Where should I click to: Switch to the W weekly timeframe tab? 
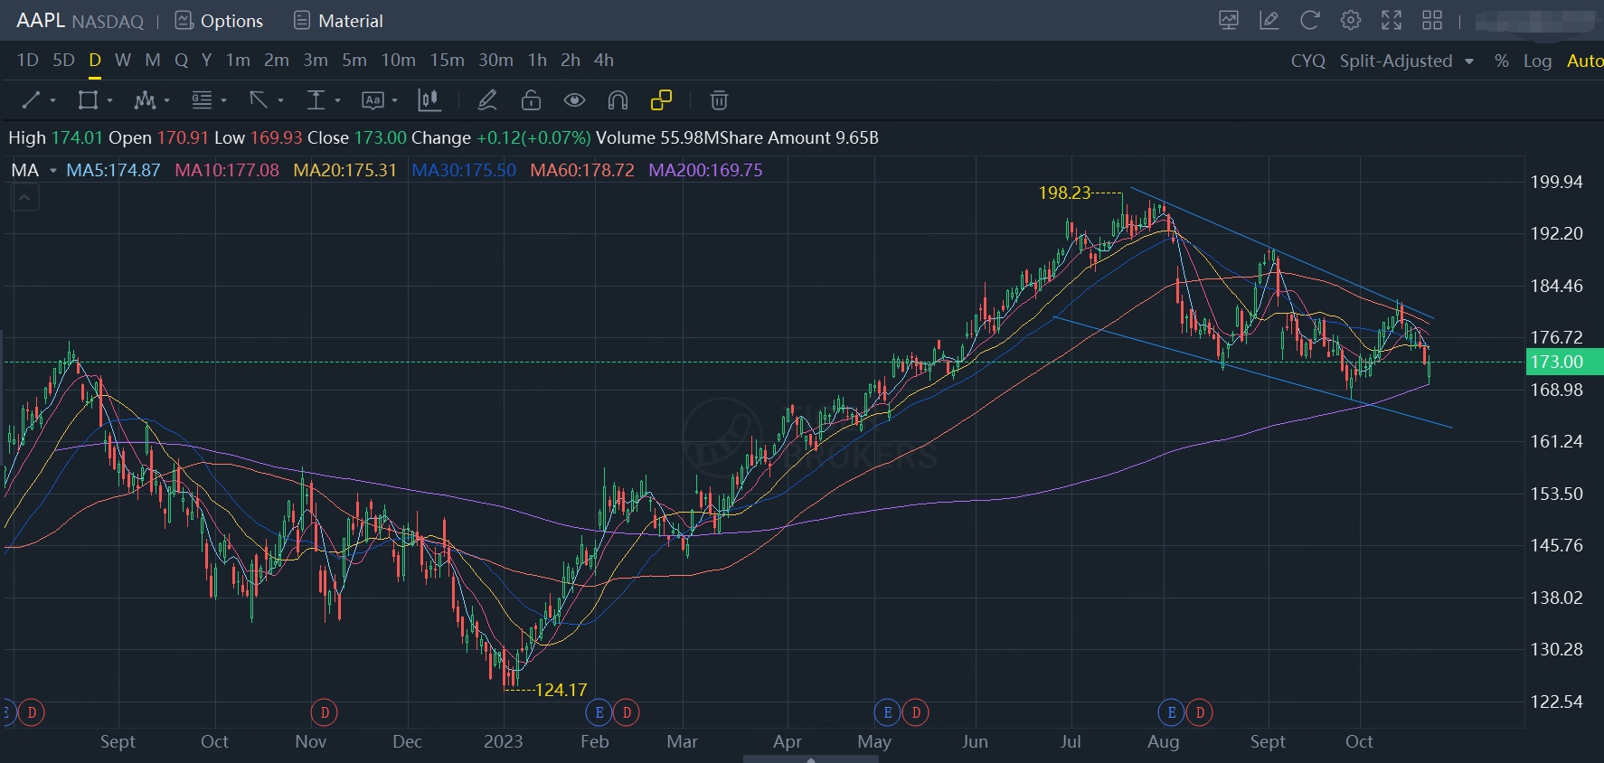[123, 60]
